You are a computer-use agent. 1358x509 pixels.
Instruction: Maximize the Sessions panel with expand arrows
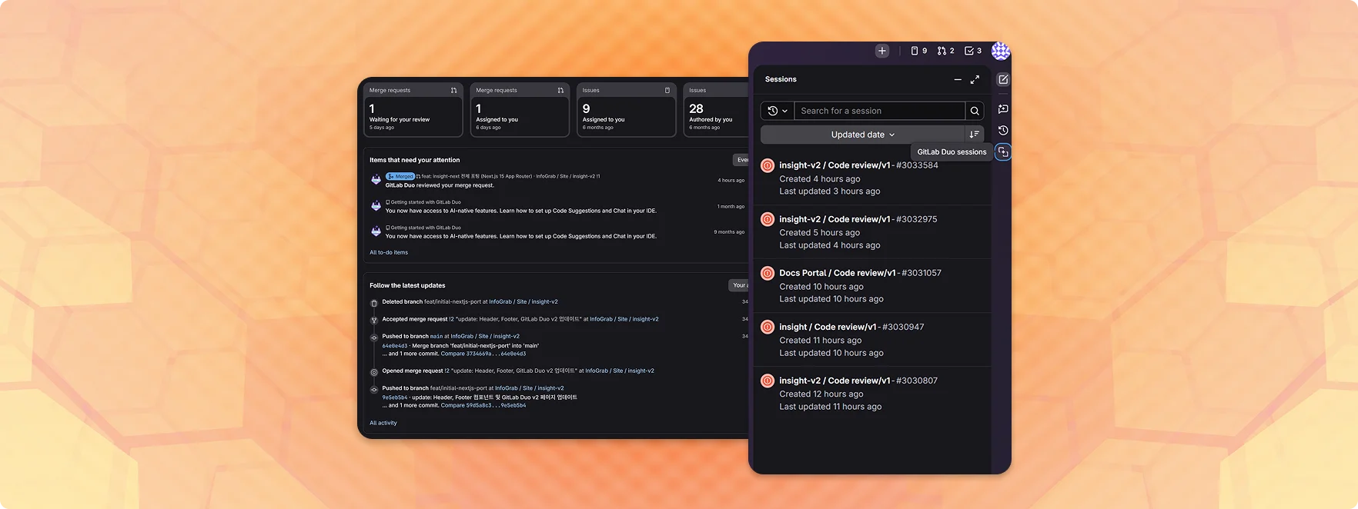[x=975, y=79]
